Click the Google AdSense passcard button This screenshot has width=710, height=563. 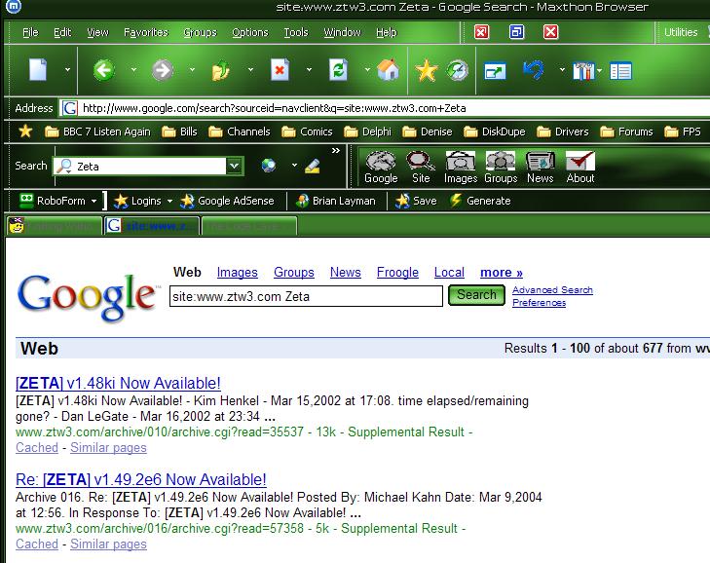tap(227, 201)
